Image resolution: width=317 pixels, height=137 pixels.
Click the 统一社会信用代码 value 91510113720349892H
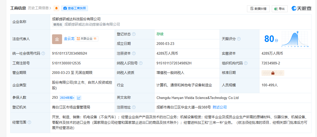point(69,54)
